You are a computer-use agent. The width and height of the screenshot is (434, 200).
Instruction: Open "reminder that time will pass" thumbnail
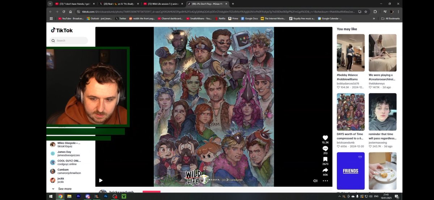(382, 112)
